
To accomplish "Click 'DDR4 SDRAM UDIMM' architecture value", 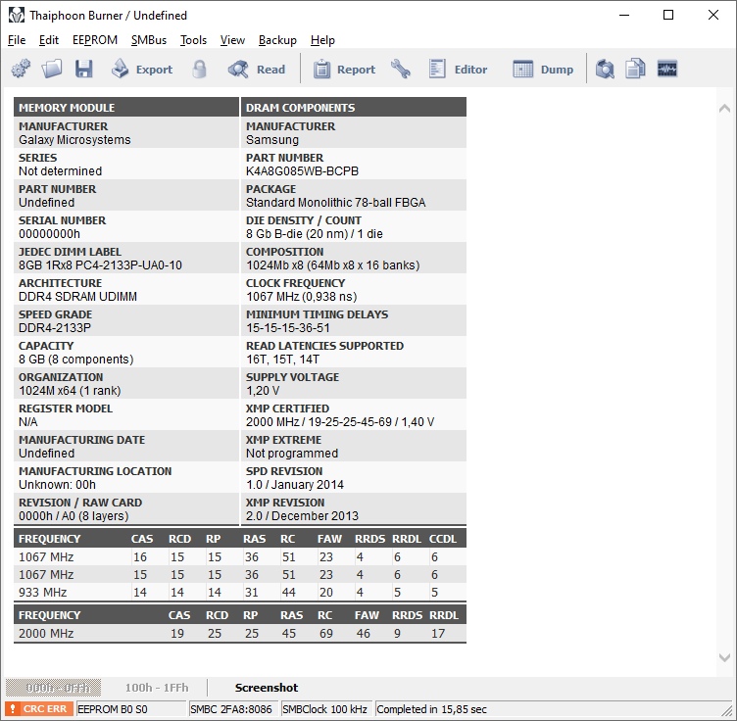I will tap(77, 297).
